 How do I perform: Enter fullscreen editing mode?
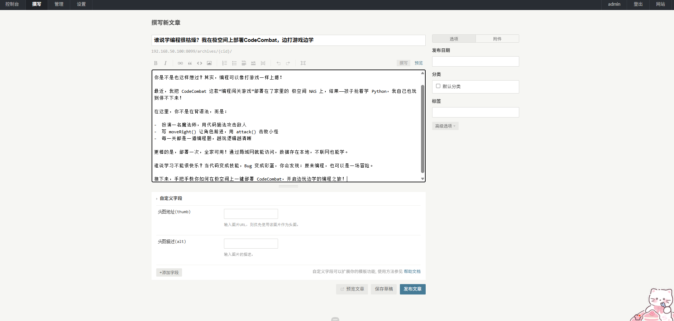(303, 63)
